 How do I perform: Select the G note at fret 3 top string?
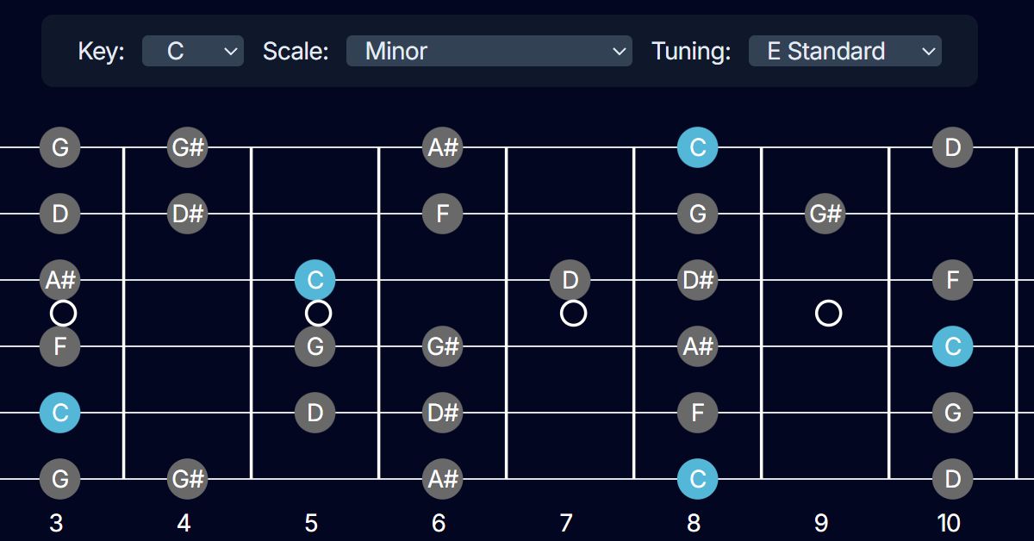59,147
